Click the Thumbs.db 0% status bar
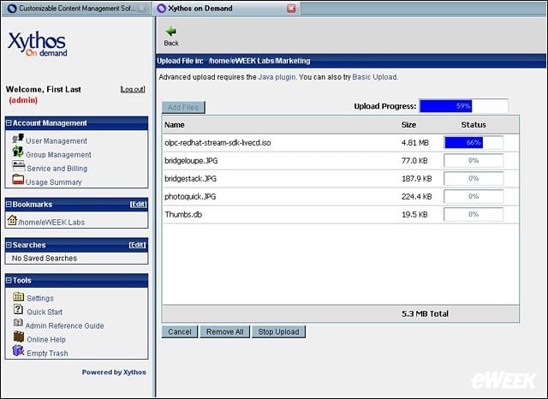548x399 pixels. [474, 215]
